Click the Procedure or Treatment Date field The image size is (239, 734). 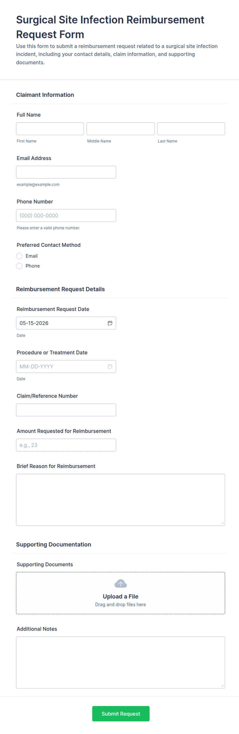pos(66,366)
